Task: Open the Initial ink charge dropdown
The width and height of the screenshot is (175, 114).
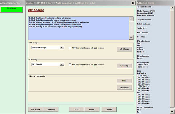Action: [x=62, y=48]
